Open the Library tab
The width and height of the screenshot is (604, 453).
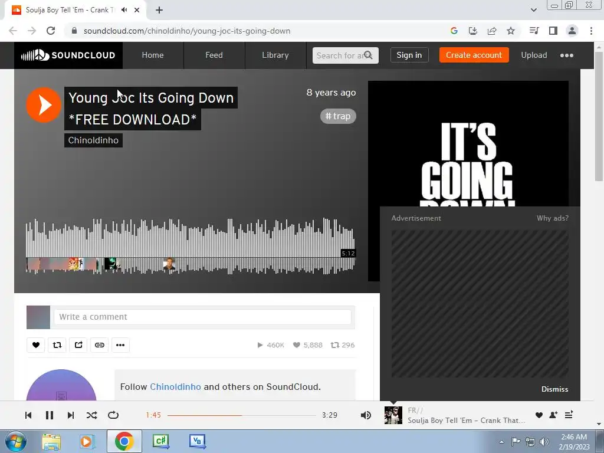coord(275,55)
